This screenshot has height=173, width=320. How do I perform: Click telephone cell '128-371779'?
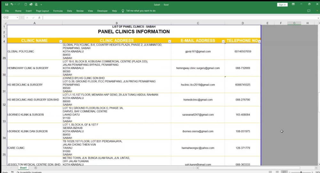243,148
